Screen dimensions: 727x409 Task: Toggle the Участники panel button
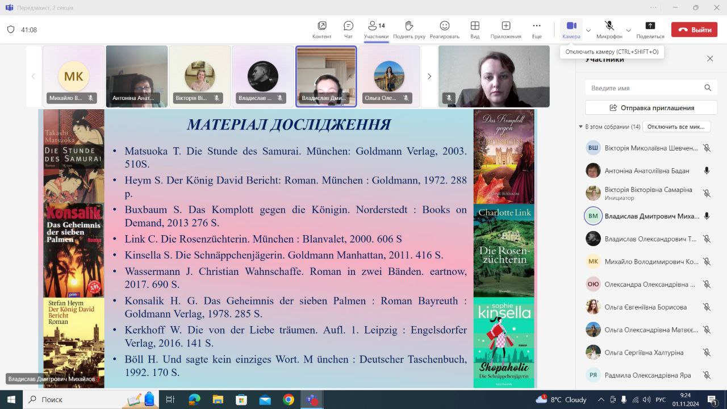click(x=377, y=30)
